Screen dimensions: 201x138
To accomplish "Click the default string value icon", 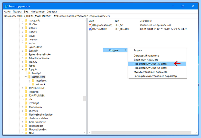I will tap(90, 25).
